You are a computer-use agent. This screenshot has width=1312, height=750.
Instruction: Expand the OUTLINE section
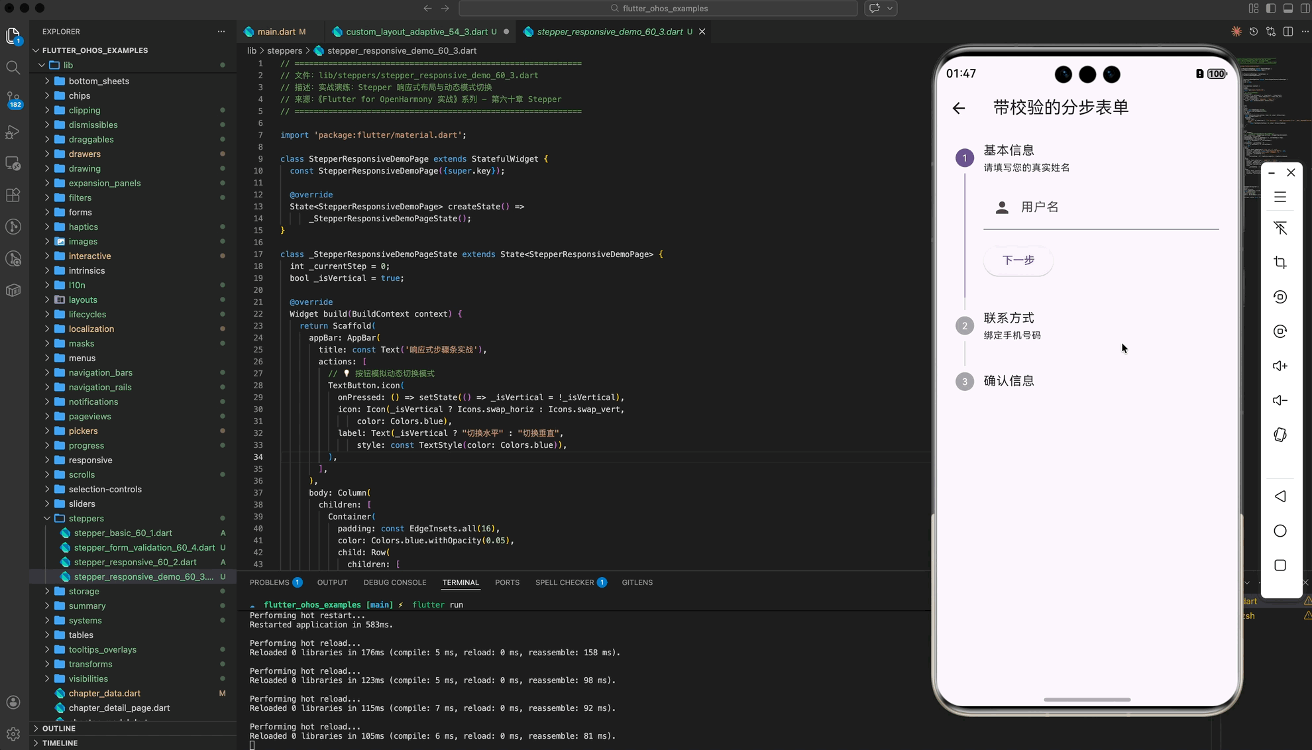tap(59, 728)
